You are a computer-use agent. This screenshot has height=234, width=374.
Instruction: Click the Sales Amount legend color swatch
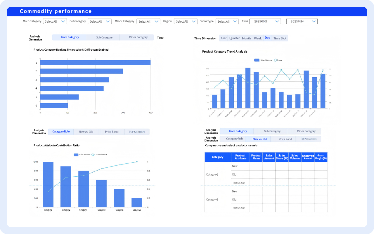76,154
